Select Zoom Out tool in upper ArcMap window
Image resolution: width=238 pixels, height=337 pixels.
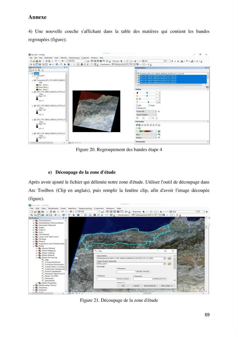tap(34, 64)
